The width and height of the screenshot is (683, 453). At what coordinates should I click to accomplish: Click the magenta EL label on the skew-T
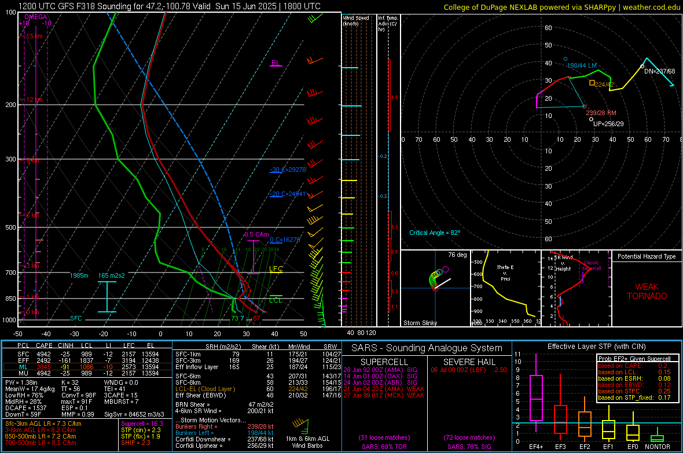[x=276, y=63]
